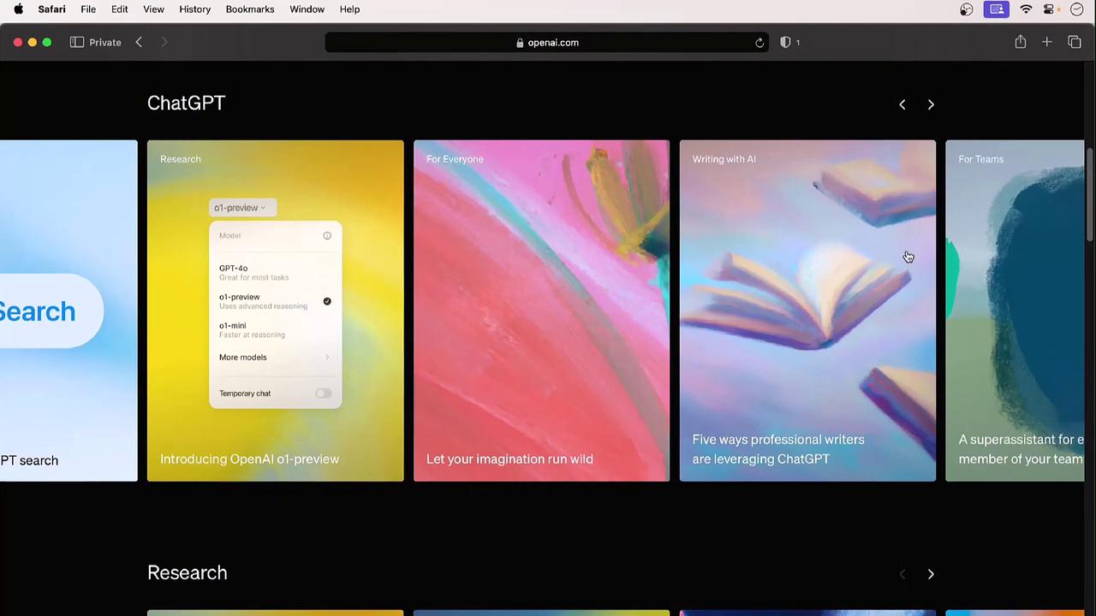
Task: Click the ChatGPT section heading
Action: 186,104
